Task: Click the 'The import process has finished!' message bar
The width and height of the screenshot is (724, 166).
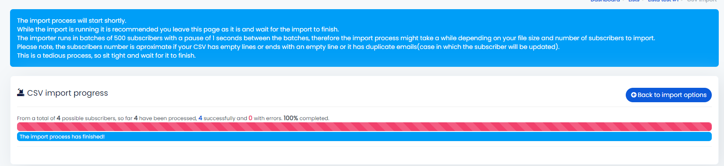Action: click(364, 137)
